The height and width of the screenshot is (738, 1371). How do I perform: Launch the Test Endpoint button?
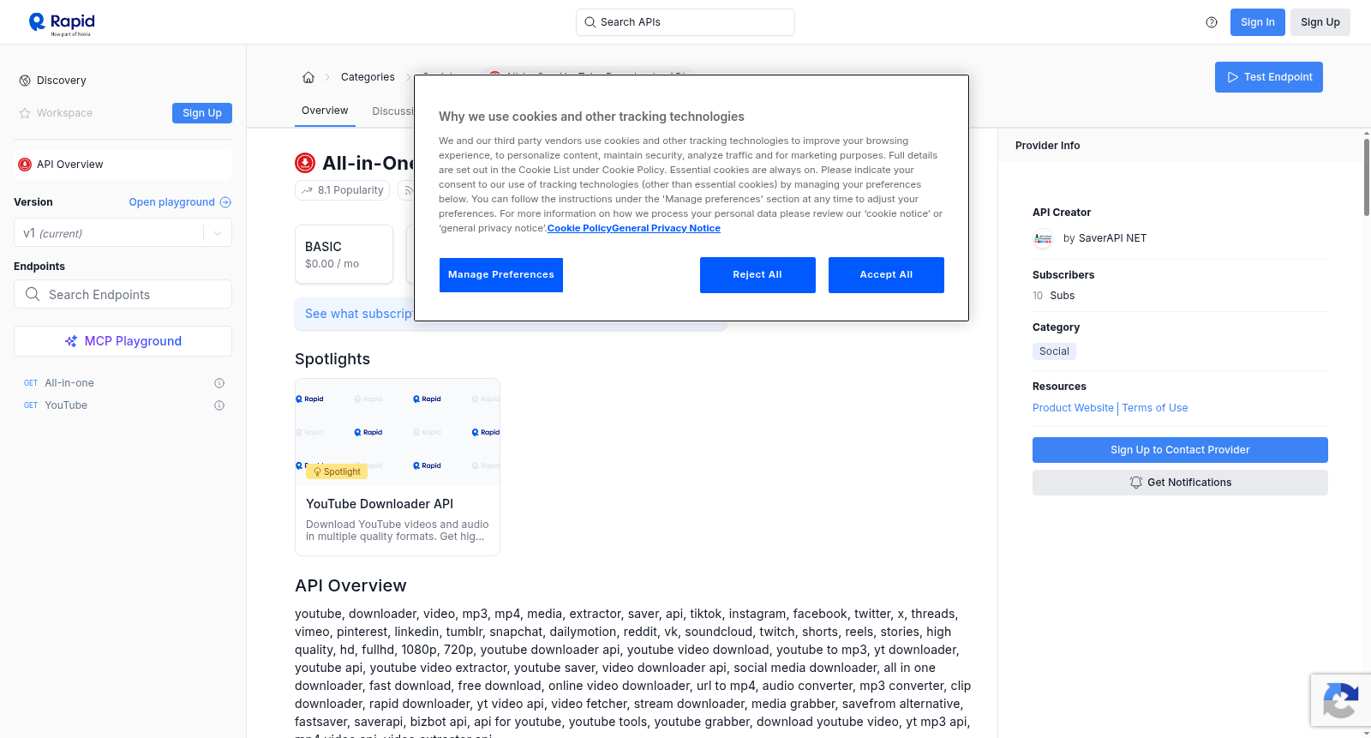pyautogui.click(x=1269, y=77)
